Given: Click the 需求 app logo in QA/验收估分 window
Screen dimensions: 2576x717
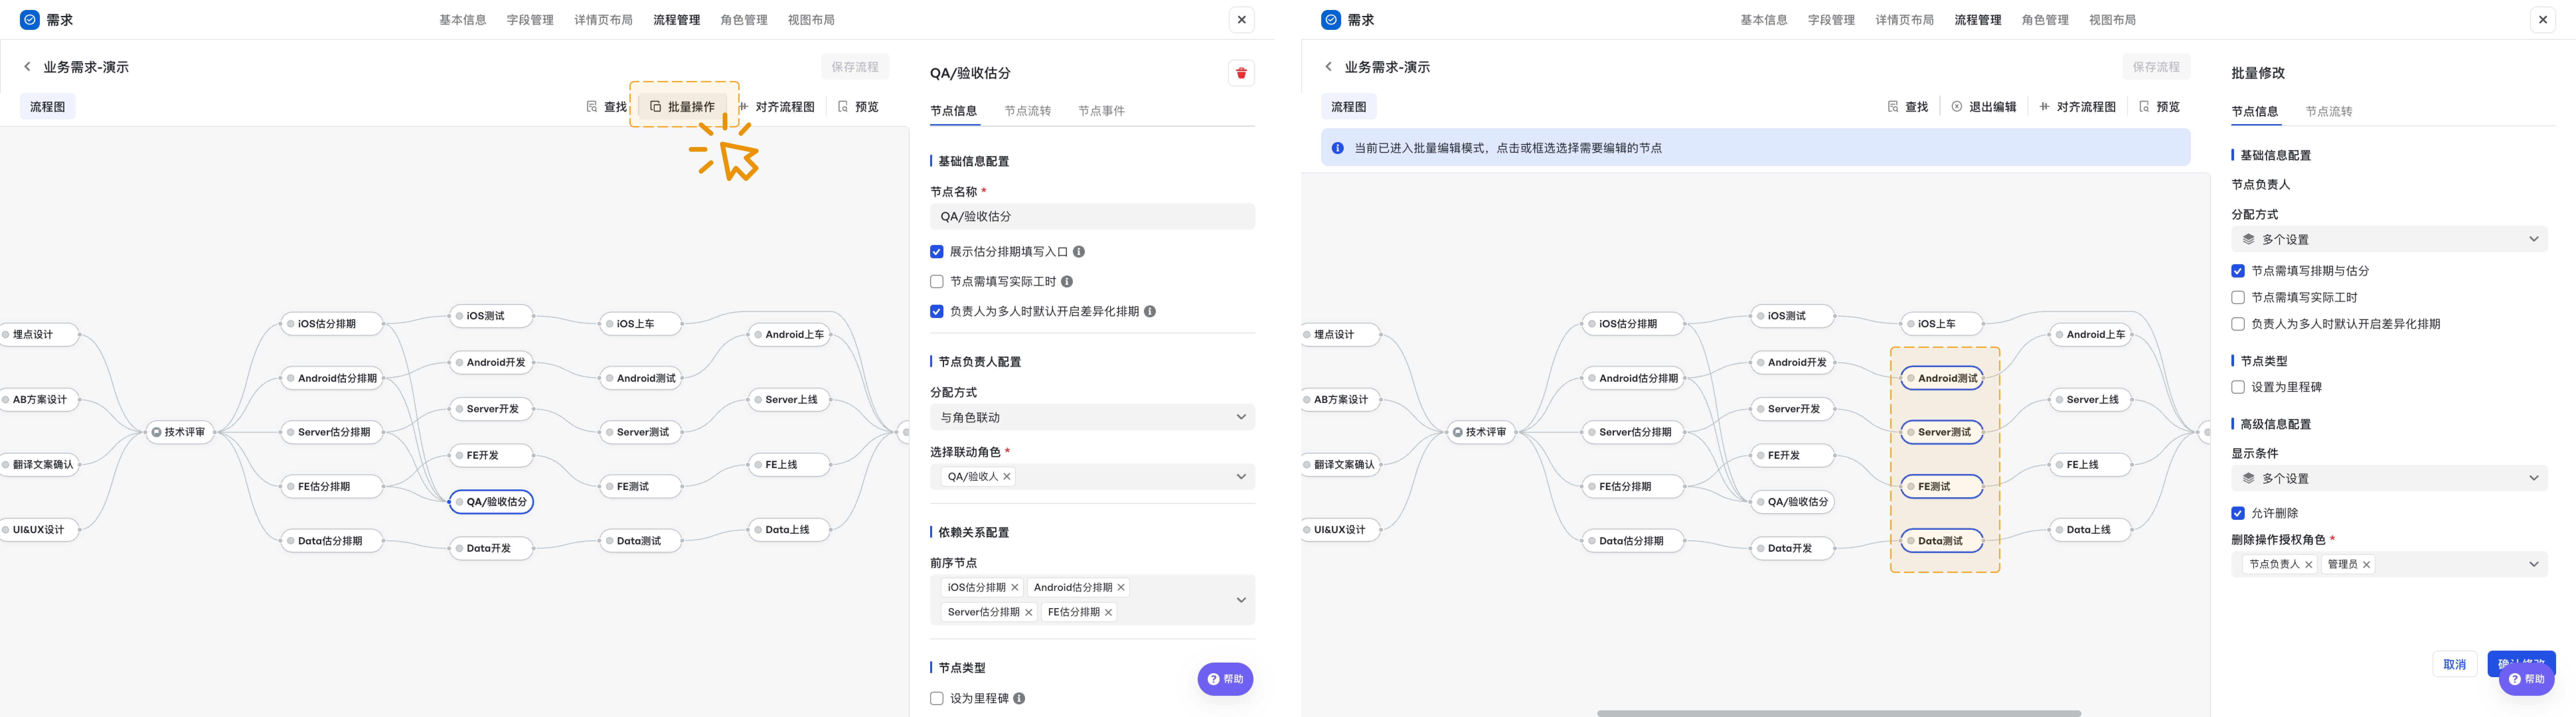Looking at the screenshot, I should coord(30,20).
